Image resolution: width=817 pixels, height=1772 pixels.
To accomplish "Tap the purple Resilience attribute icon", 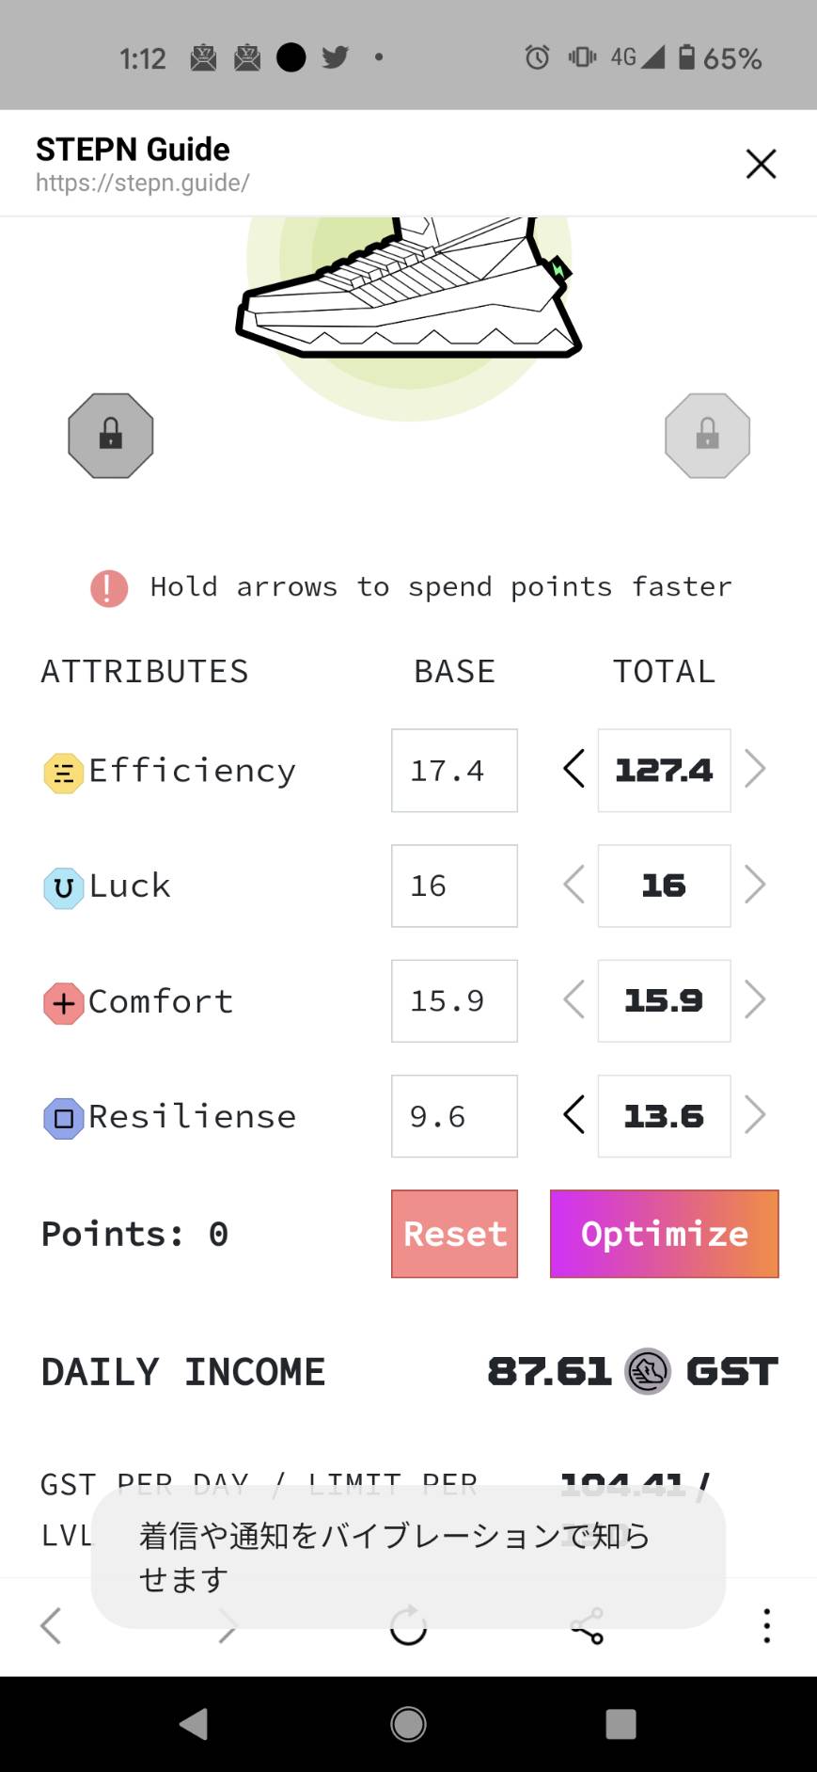I will (x=63, y=1119).
